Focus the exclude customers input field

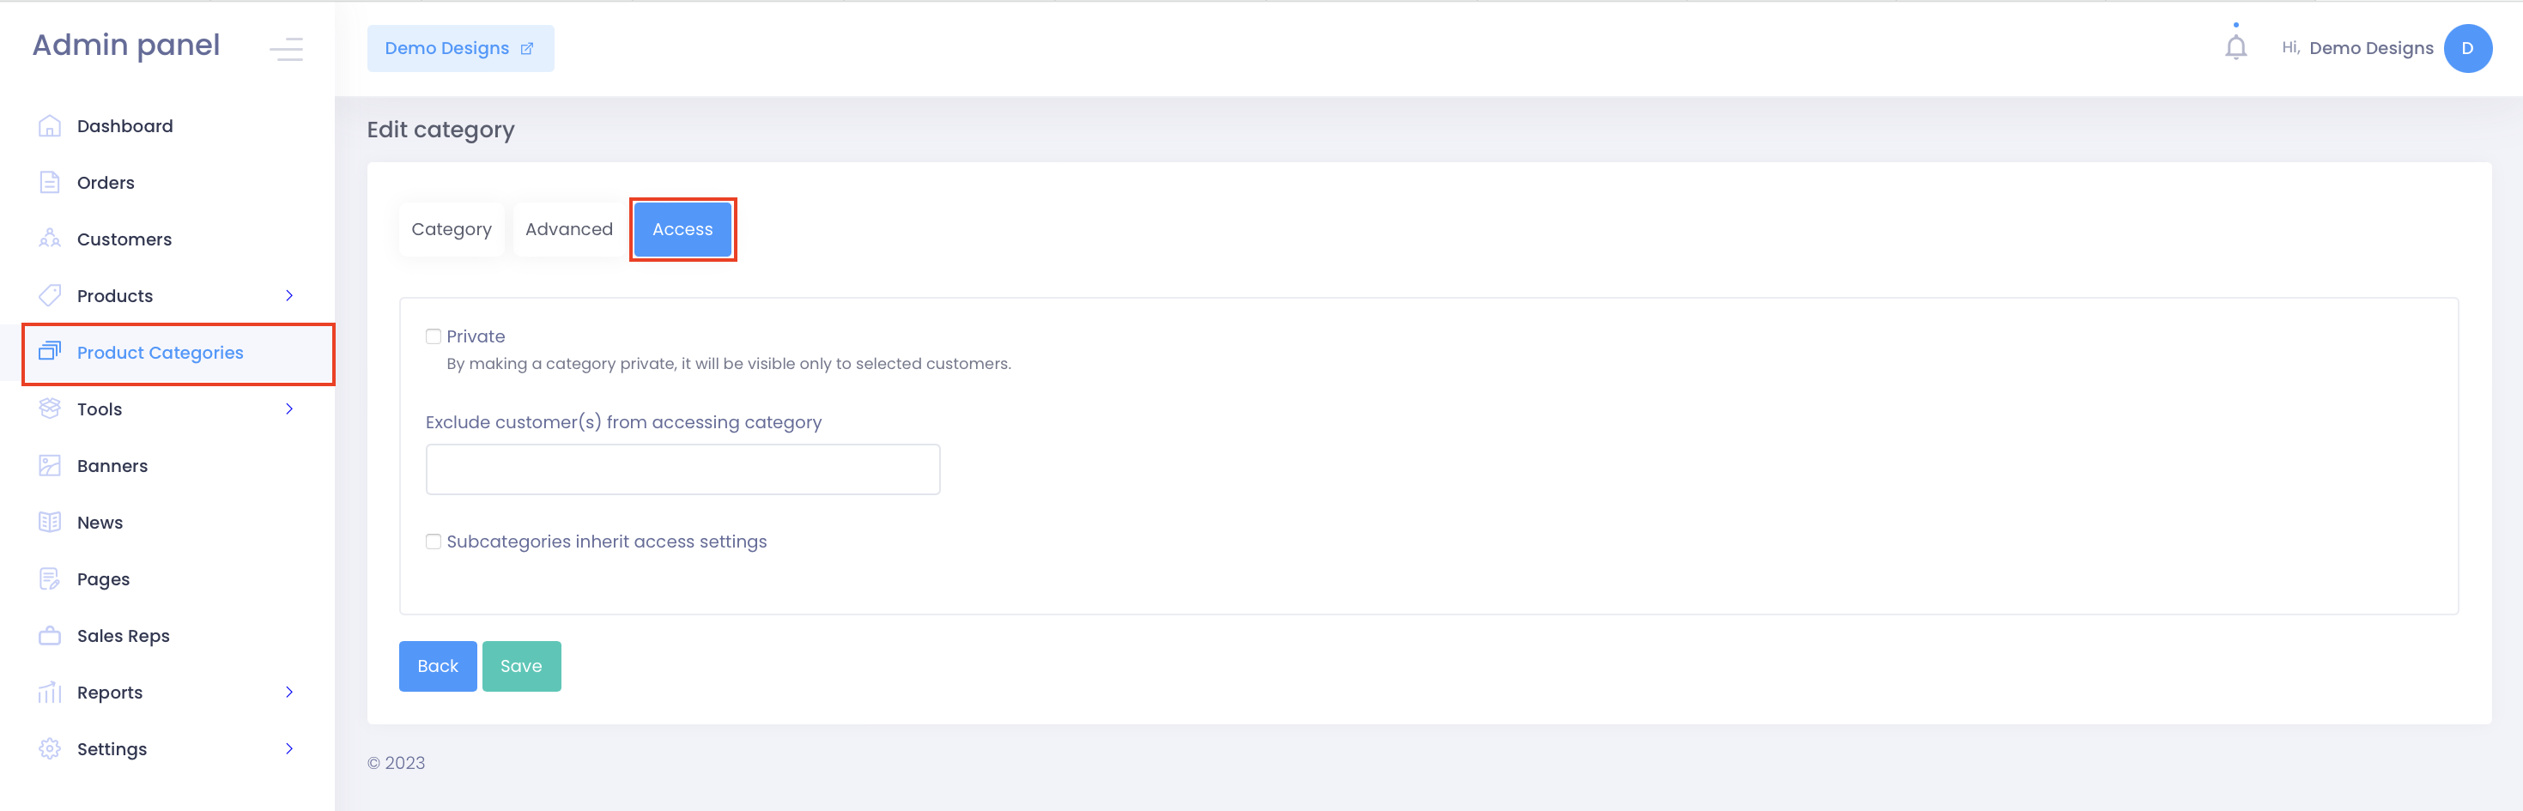[x=682, y=469]
